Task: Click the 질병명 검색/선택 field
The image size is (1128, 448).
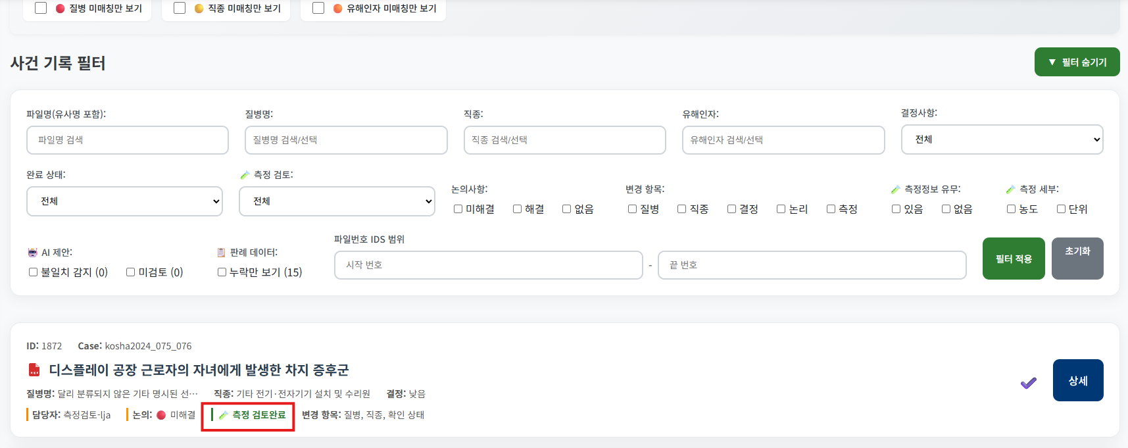Action: tap(346, 140)
